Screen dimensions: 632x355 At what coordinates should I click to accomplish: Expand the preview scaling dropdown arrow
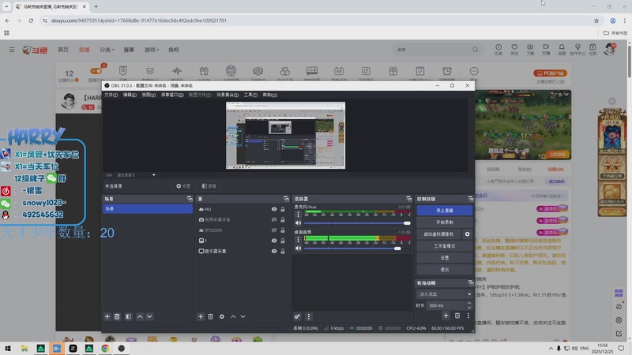tap(154, 175)
